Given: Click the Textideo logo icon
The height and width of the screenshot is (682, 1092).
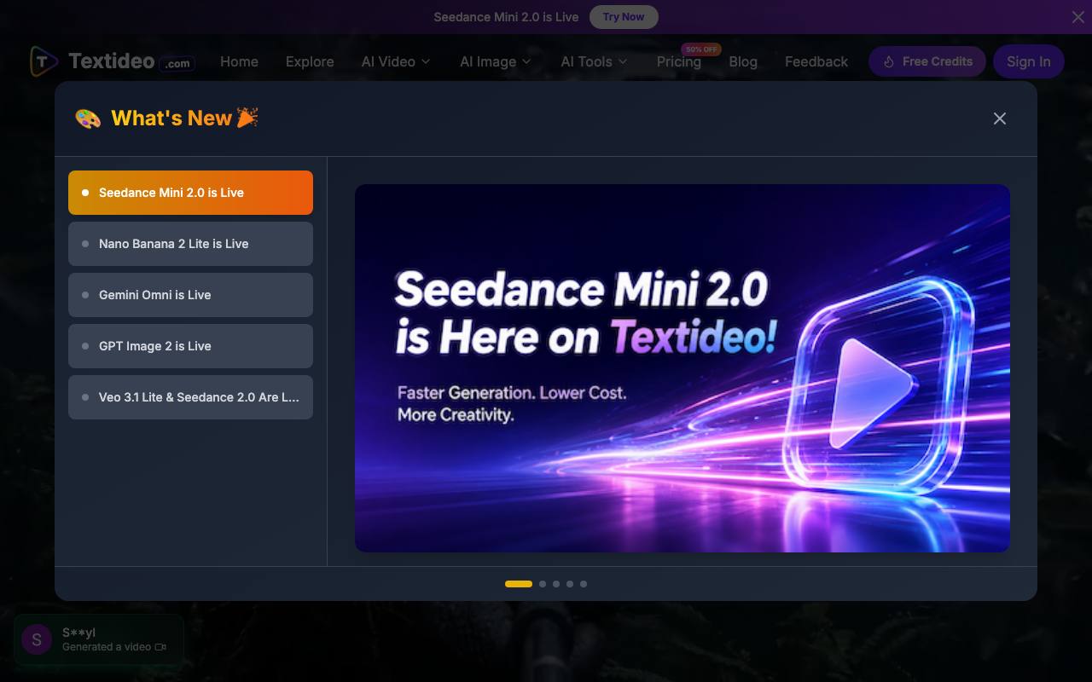Looking at the screenshot, I should click(x=44, y=61).
